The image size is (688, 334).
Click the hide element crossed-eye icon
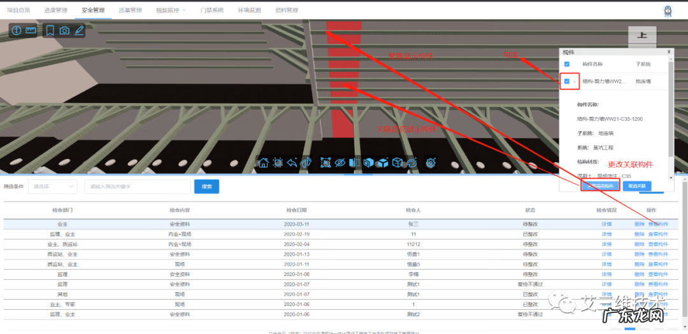pos(340,163)
